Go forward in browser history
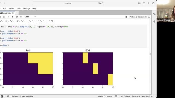This screenshot has height=98, width=175. tap(4, 3)
